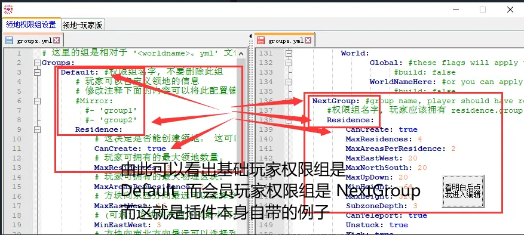Click the 'Groups:' key in left editor

click(x=58, y=63)
